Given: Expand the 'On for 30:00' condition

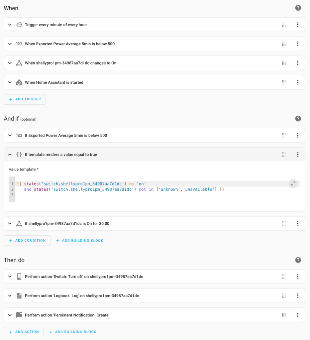Looking at the screenshot, I should [10, 224].
